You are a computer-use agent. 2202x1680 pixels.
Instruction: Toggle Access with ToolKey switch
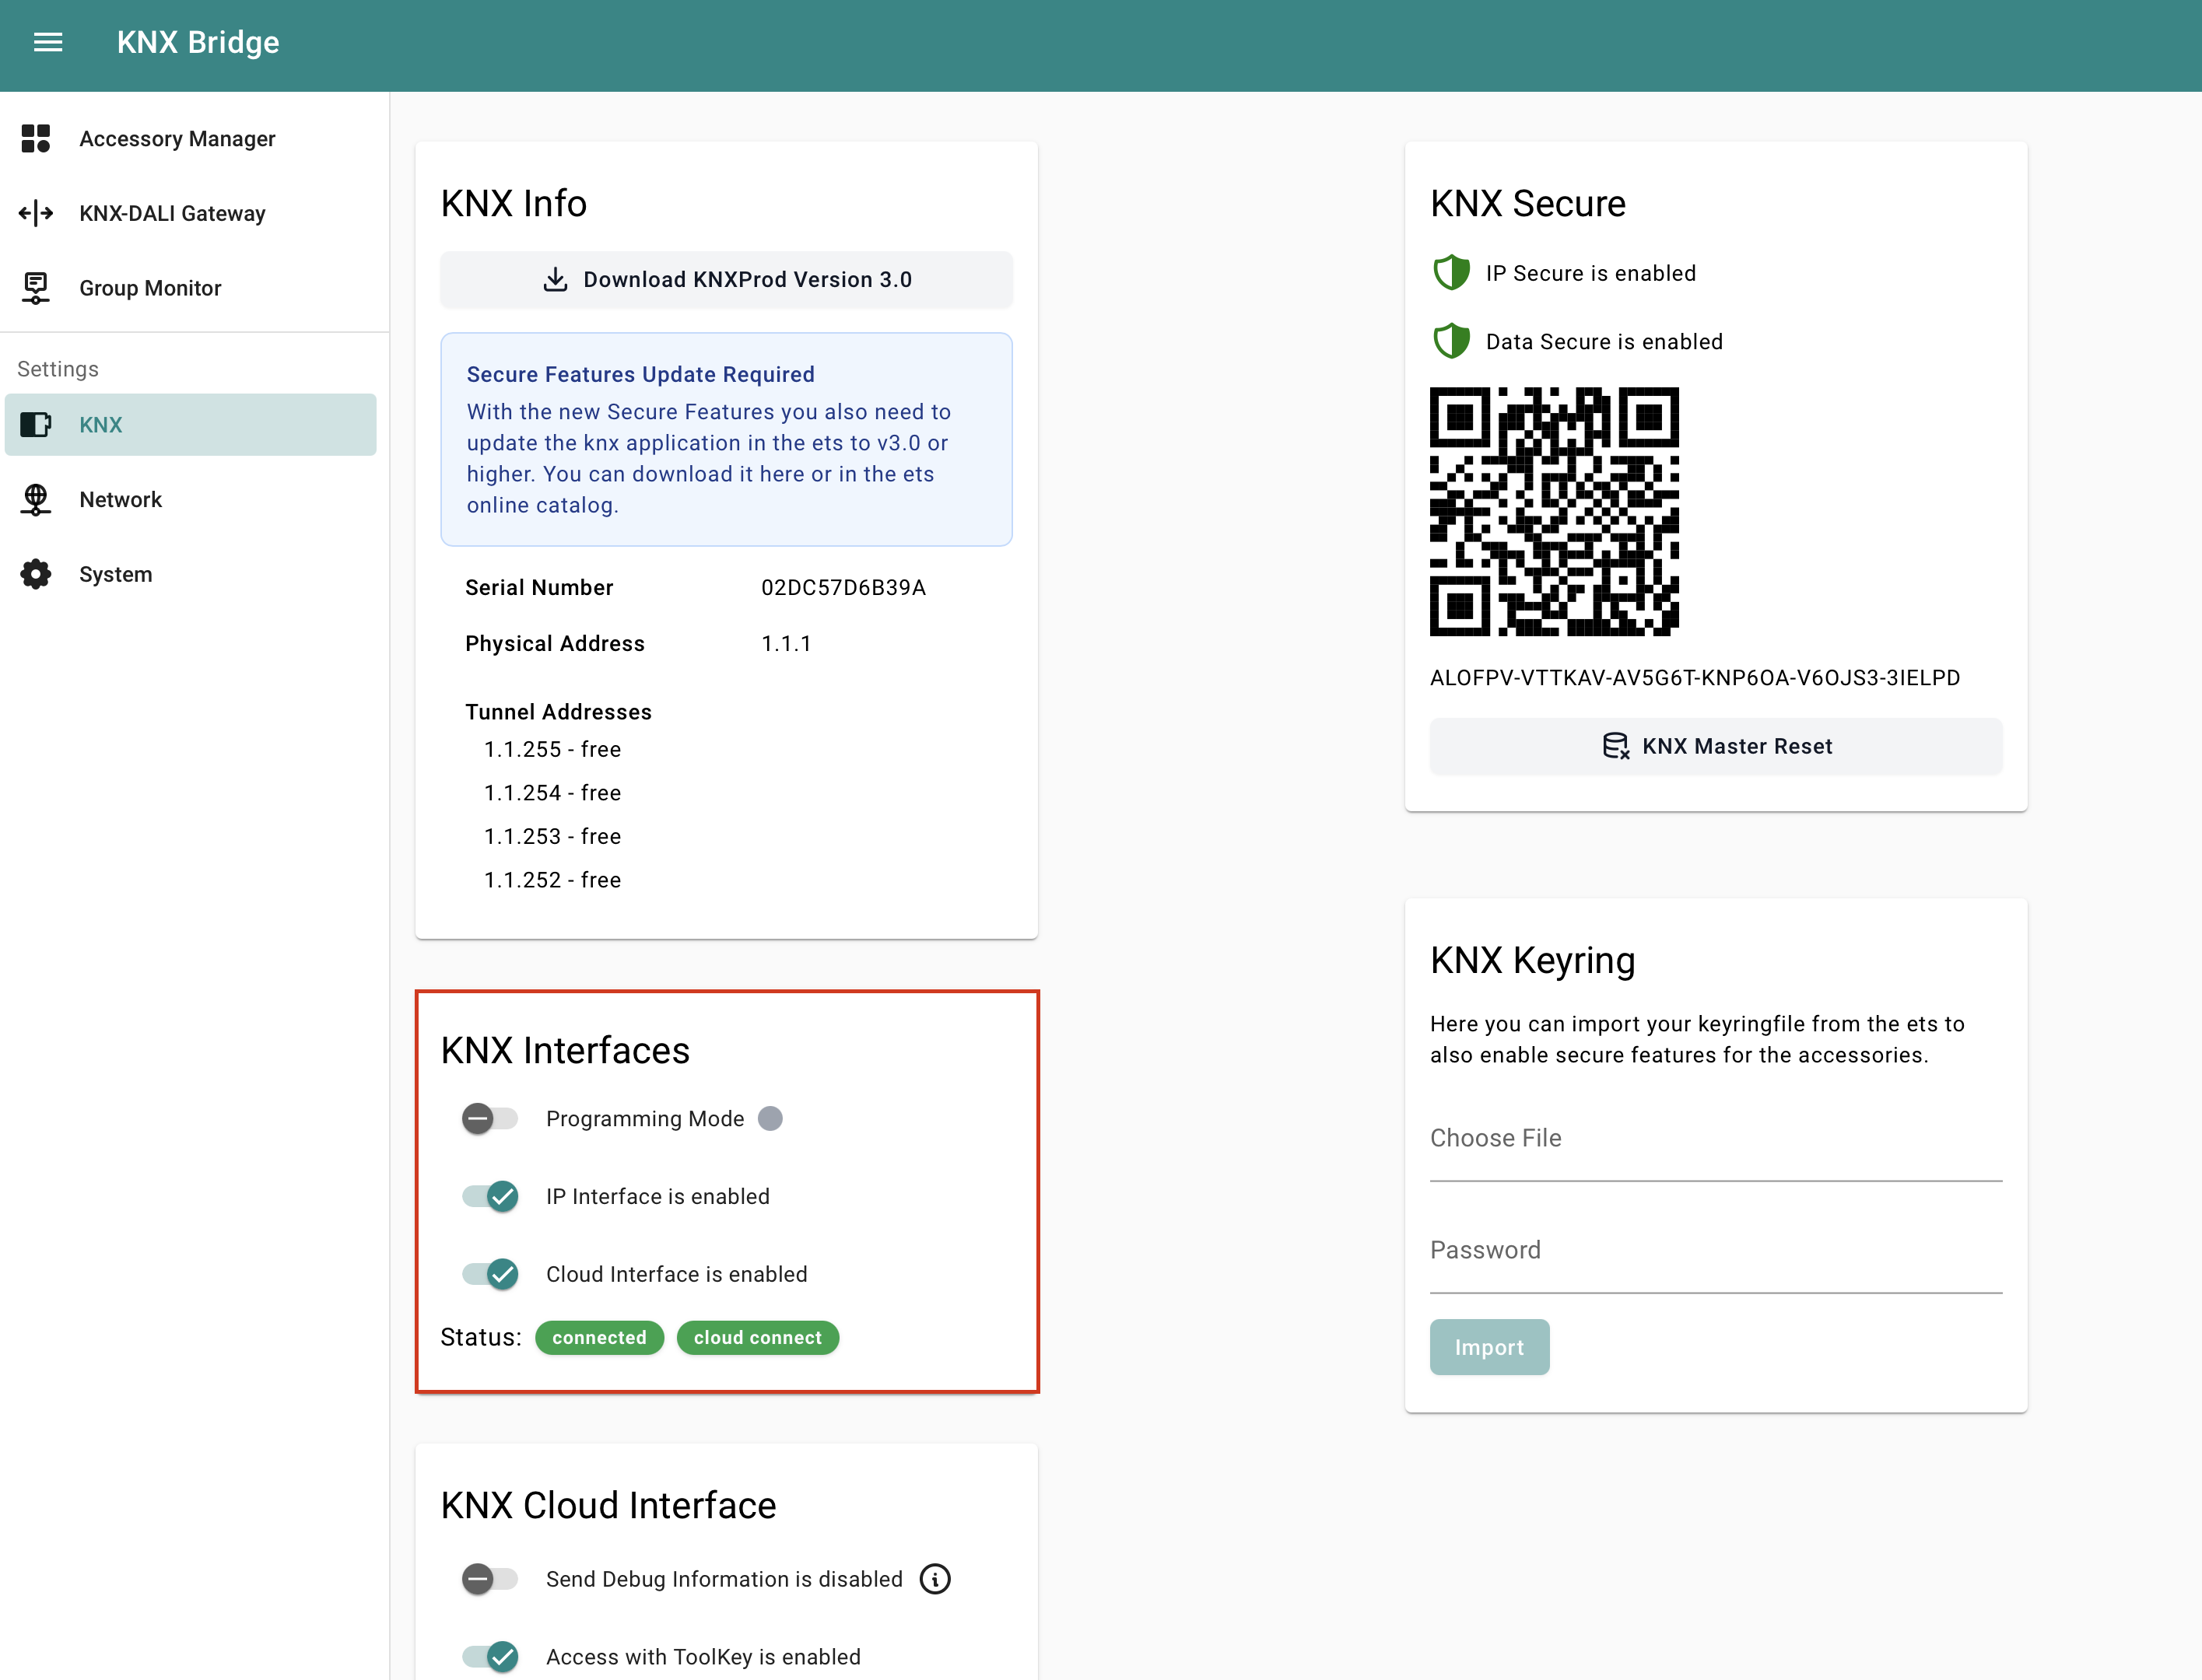point(489,1657)
